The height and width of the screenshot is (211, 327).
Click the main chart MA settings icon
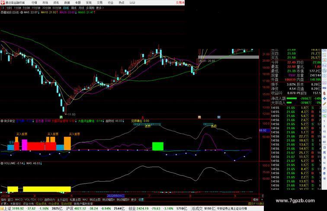pos(22,13)
